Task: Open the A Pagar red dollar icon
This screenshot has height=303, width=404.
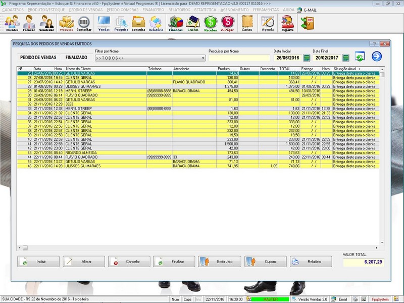Action: coord(228,23)
